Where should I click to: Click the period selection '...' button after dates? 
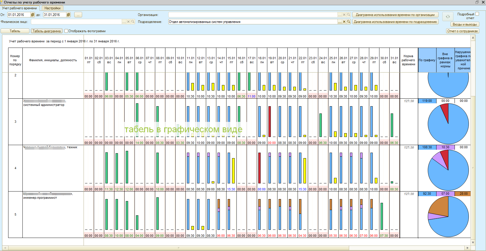pos(78,15)
